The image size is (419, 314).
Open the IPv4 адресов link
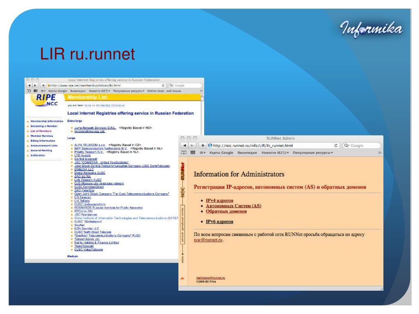pos(219,200)
